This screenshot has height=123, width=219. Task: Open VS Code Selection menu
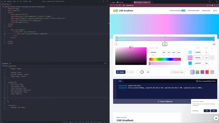tap(10, 1)
